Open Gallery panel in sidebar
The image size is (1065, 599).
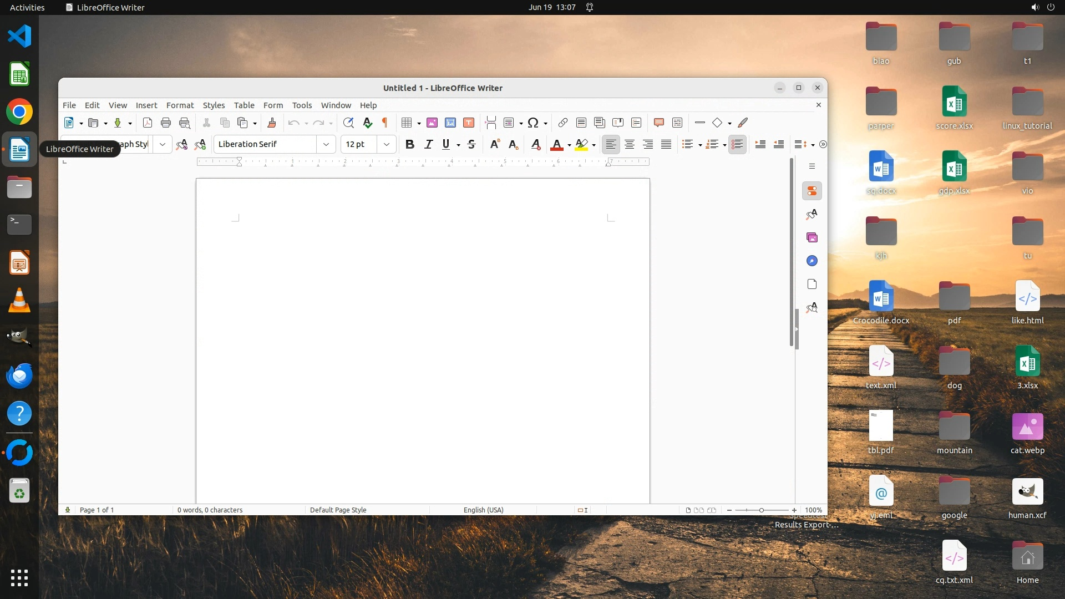[812, 238]
